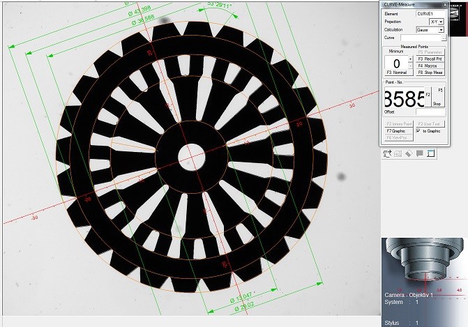Image resolution: width=468 pixels, height=327 pixels.
Task: Click the Element name field CURVE1
Action: (430, 14)
